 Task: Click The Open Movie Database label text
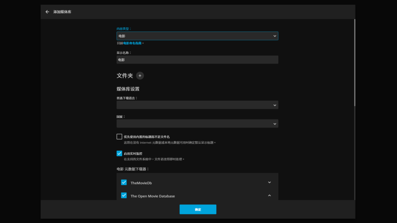152,196
